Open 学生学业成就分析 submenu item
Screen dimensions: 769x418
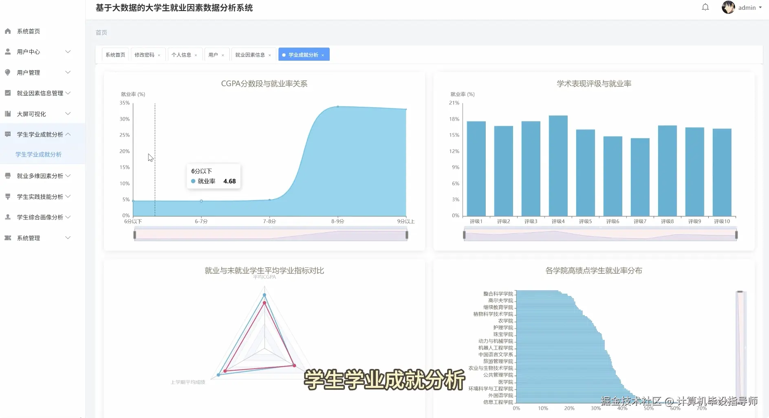click(39, 154)
